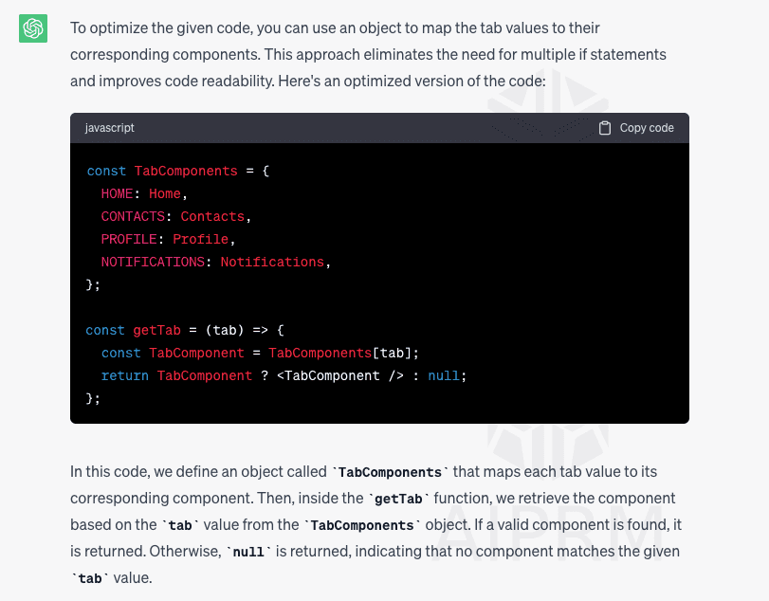Click the 'PROFILE: Profile,' code line
Screen dimensions: 769x601
point(168,239)
